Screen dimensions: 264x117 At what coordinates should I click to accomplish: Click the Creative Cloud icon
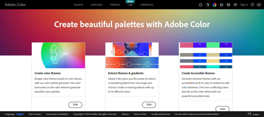tap(259, 5)
